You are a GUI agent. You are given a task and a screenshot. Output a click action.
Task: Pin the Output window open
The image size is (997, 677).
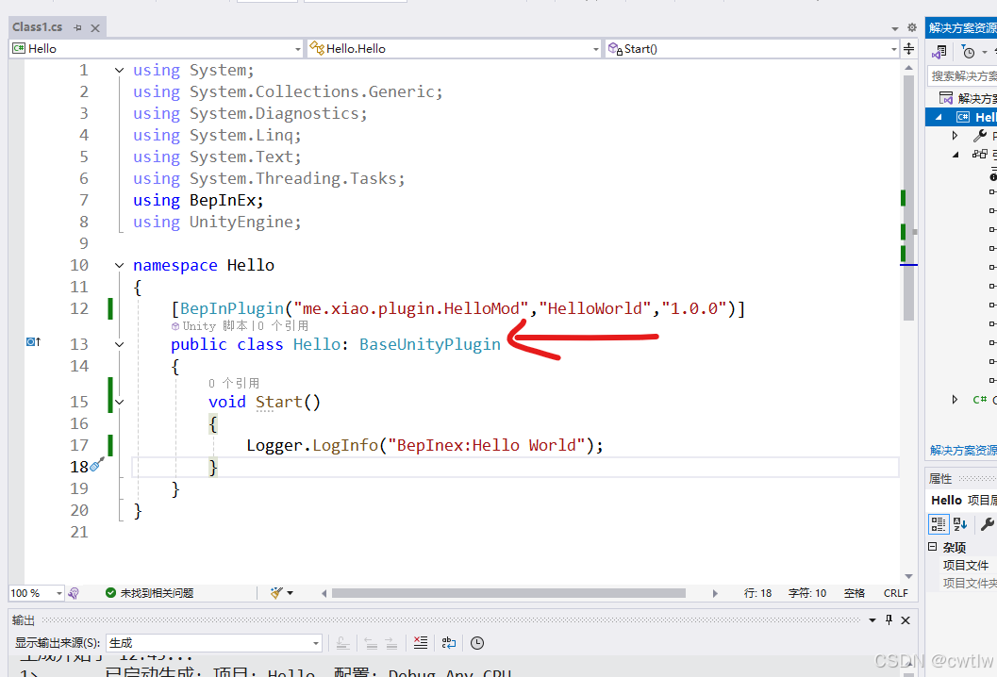point(888,619)
